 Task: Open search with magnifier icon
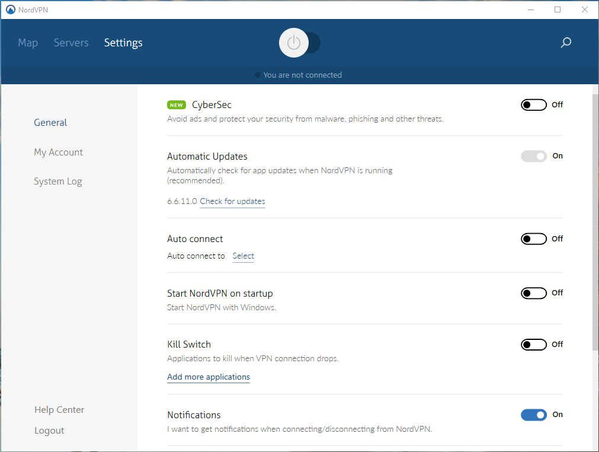pyautogui.click(x=566, y=43)
